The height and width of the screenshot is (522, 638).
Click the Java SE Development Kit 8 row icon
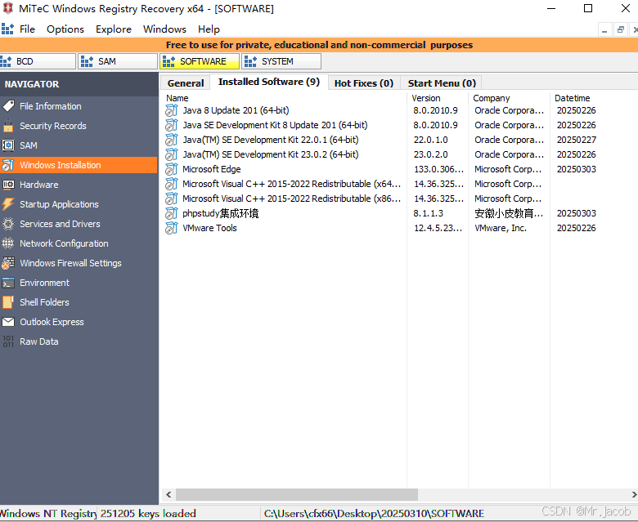point(172,125)
